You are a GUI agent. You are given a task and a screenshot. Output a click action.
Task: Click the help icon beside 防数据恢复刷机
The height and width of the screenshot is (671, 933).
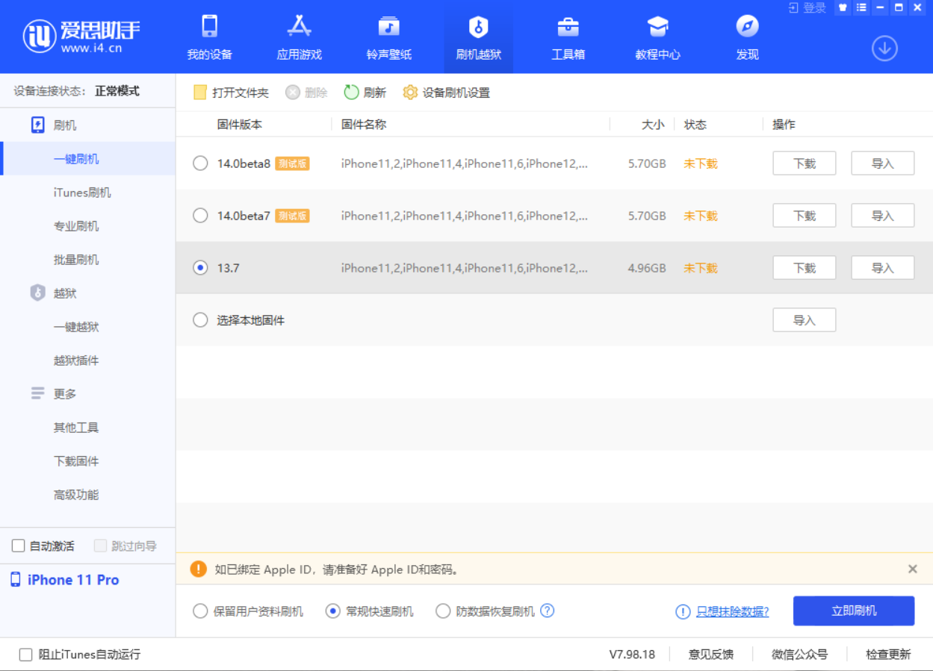548,611
